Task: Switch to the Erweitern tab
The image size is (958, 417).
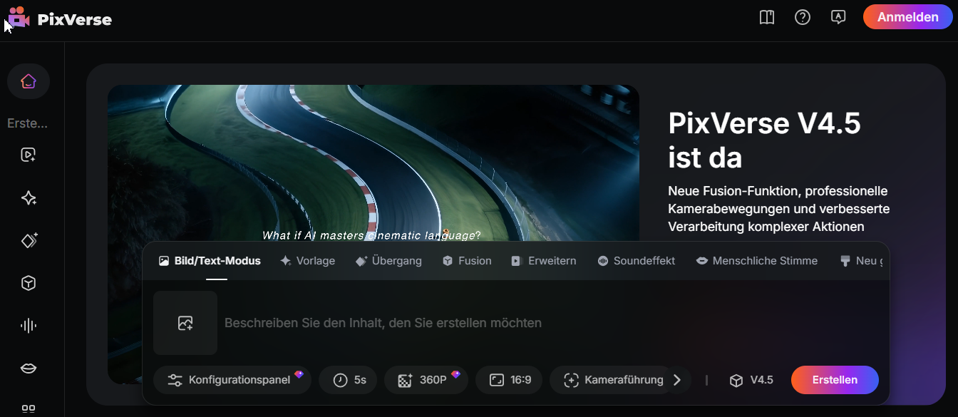Action: point(544,261)
